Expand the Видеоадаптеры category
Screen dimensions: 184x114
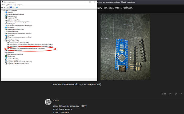pyautogui.click(x=4, y=16)
